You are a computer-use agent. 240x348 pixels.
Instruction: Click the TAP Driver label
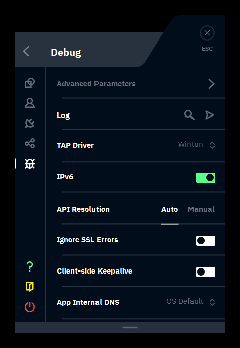pos(75,145)
